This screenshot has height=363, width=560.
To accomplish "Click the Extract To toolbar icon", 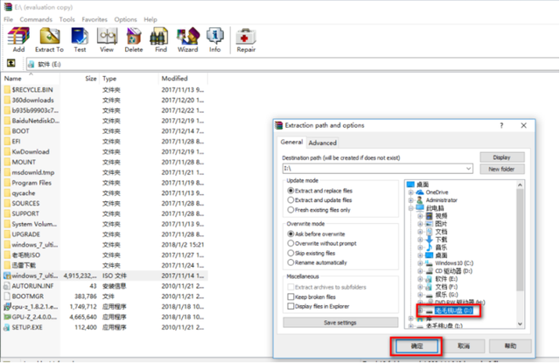I will coord(49,36).
